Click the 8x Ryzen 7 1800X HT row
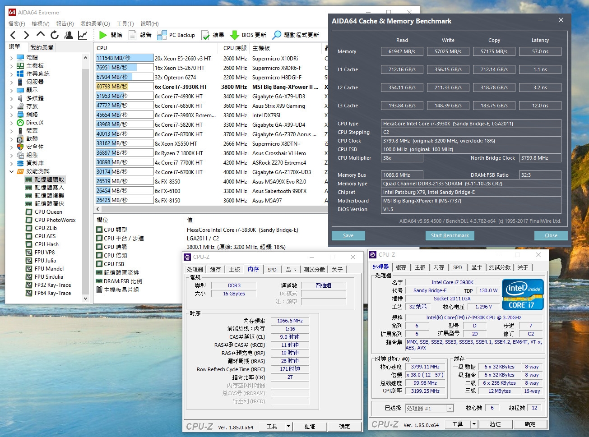This screenshot has width=589, height=437. click(212, 153)
